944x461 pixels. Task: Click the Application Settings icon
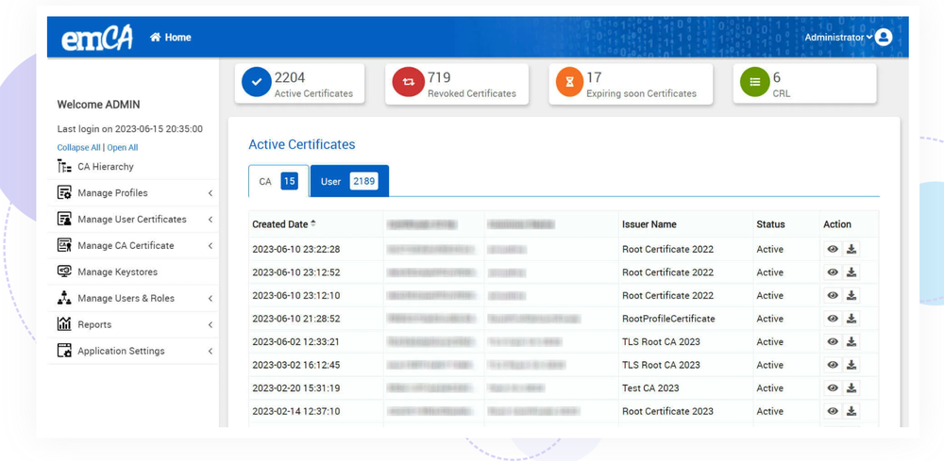tap(64, 351)
